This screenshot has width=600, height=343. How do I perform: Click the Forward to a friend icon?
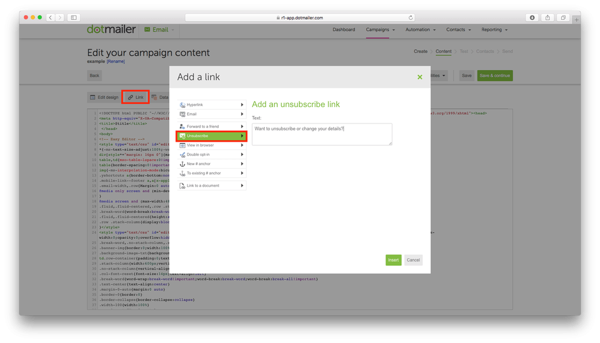183,126
